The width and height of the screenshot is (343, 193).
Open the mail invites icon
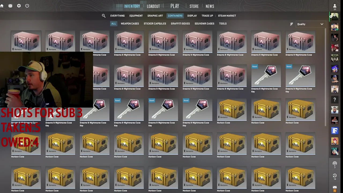click(335, 188)
